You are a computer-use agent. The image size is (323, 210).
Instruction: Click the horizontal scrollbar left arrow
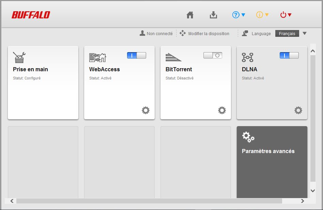tap(12, 201)
